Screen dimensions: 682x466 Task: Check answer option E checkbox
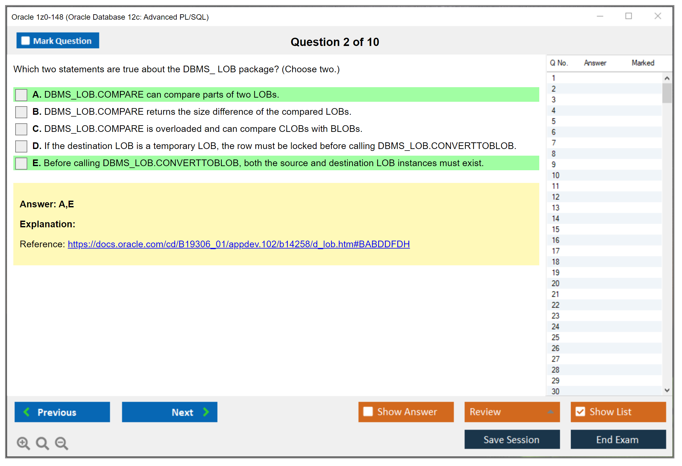pyautogui.click(x=21, y=163)
